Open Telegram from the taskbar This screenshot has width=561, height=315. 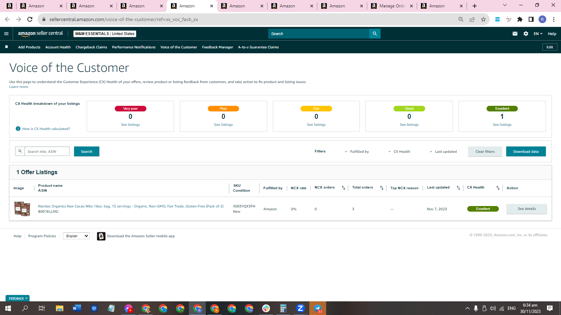pos(318,308)
